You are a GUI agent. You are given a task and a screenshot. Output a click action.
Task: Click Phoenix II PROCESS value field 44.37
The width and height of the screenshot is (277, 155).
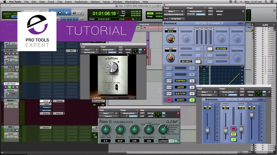point(120,141)
